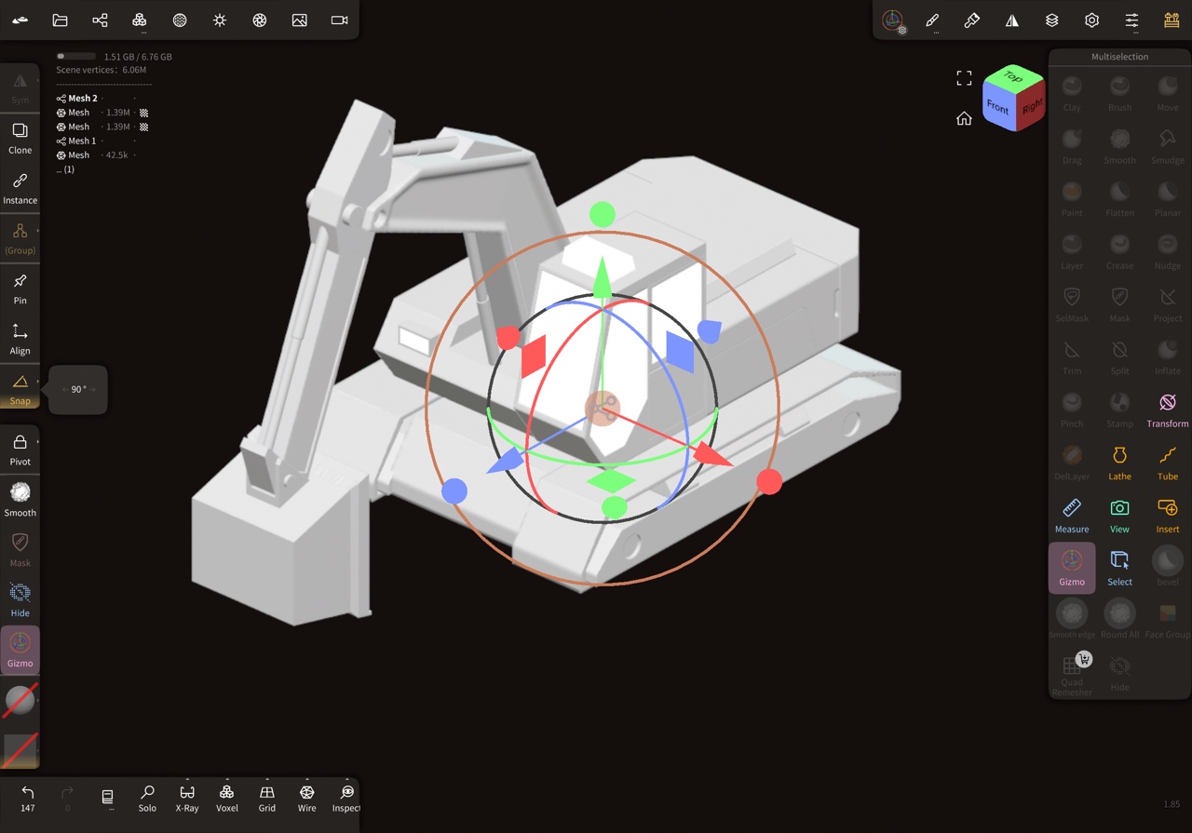Select the Mesh 2 group in scene list
The height and width of the screenshot is (833, 1192).
coord(77,98)
